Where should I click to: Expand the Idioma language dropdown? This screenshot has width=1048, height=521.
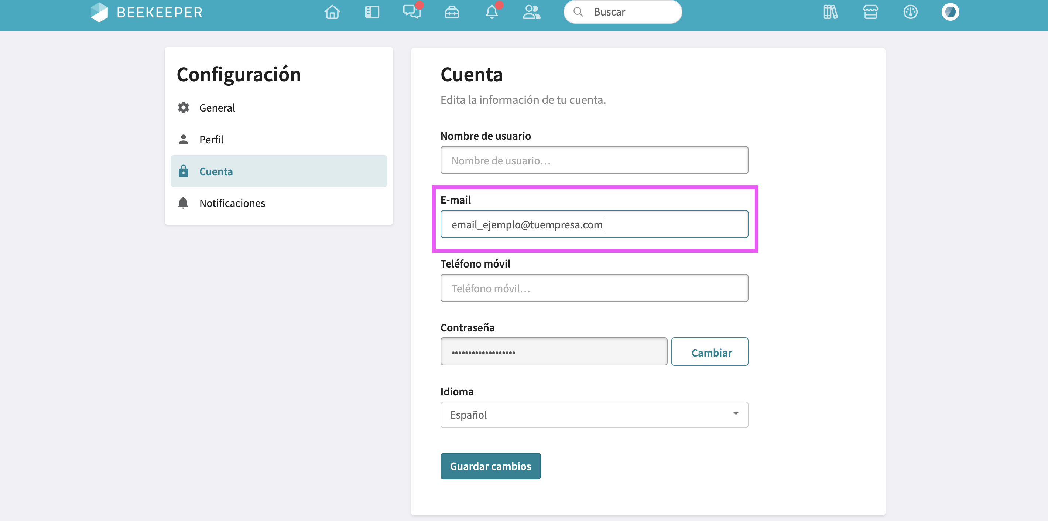click(594, 415)
